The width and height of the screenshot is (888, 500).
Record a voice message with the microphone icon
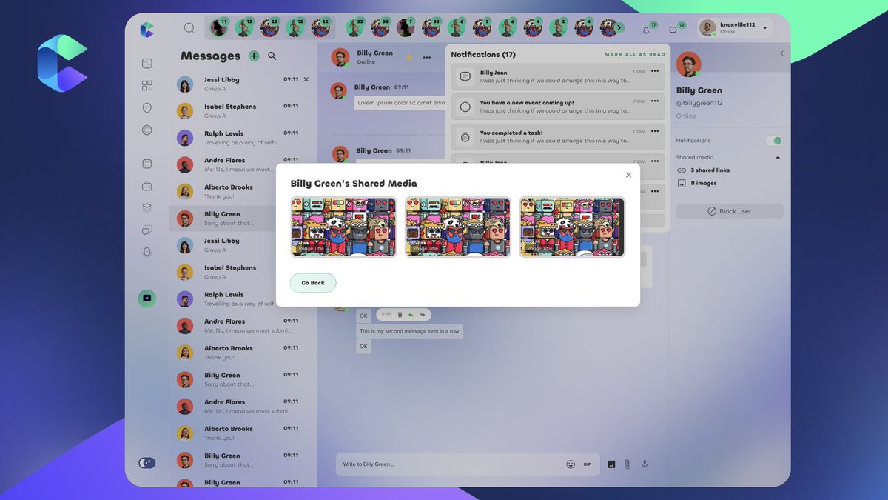click(645, 464)
